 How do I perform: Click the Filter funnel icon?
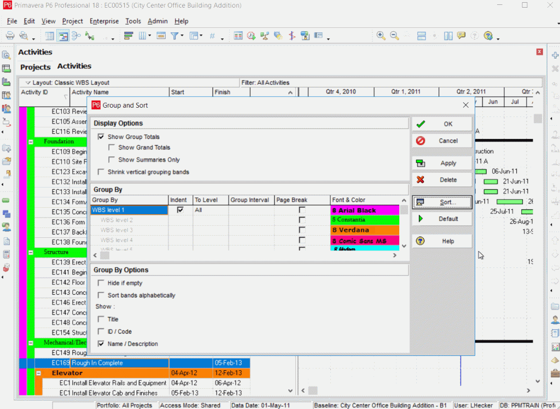174,36
